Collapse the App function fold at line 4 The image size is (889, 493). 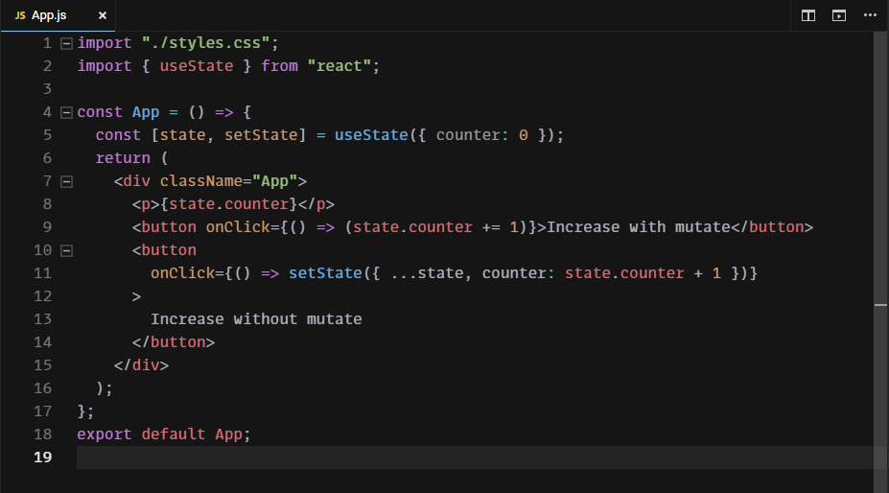pyautogui.click(x=66, y=112)
